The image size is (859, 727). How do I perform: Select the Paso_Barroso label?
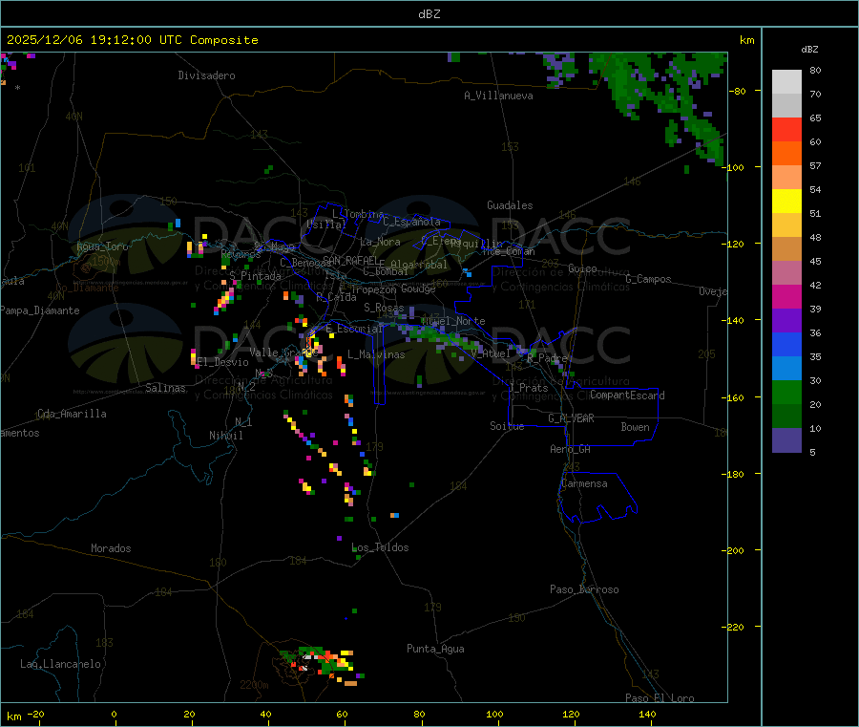pyautogui.click(x=584, y=589)
